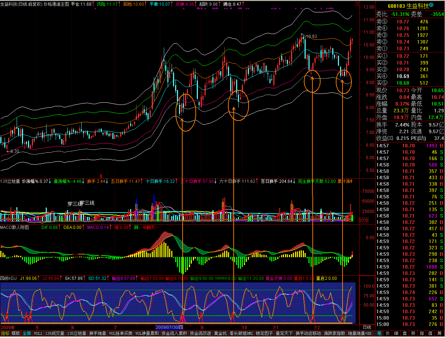Select the 指标 indicator tab
The height and width of the screenshot is (338, 445).
click(5, 333)
